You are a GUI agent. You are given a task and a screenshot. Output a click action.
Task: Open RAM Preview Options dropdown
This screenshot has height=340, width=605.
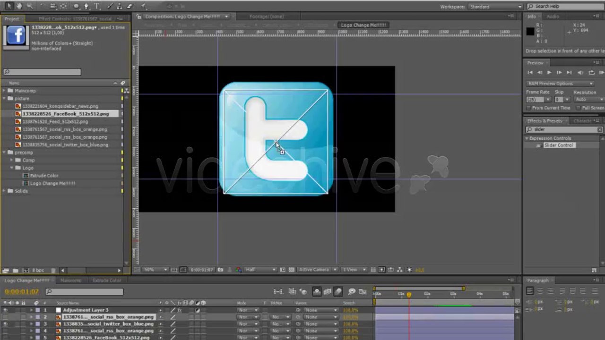[560, 84]
